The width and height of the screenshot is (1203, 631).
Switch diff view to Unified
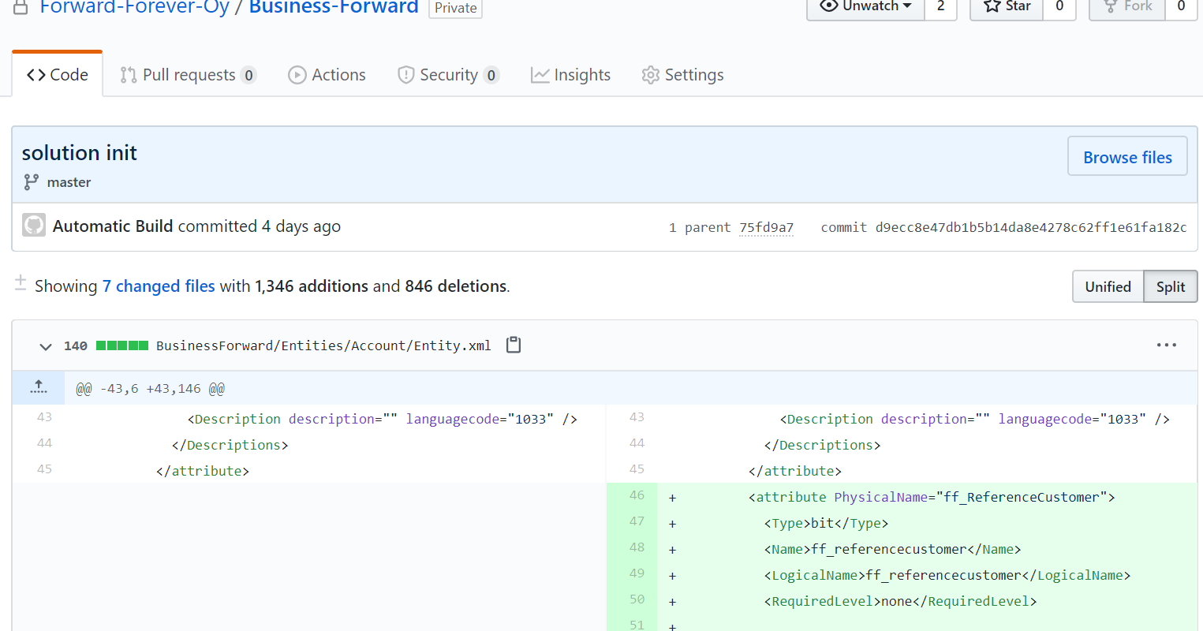coord(1108,286)
